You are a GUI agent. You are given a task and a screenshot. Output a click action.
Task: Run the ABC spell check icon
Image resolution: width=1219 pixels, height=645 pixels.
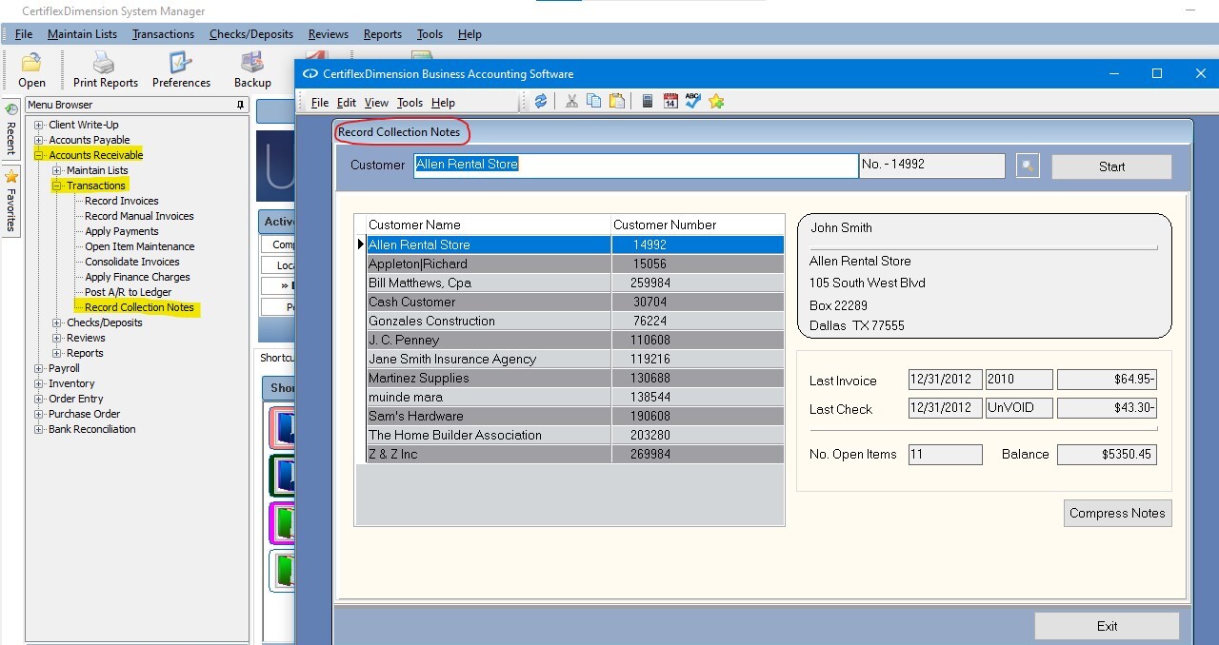(x=693, y=102)
